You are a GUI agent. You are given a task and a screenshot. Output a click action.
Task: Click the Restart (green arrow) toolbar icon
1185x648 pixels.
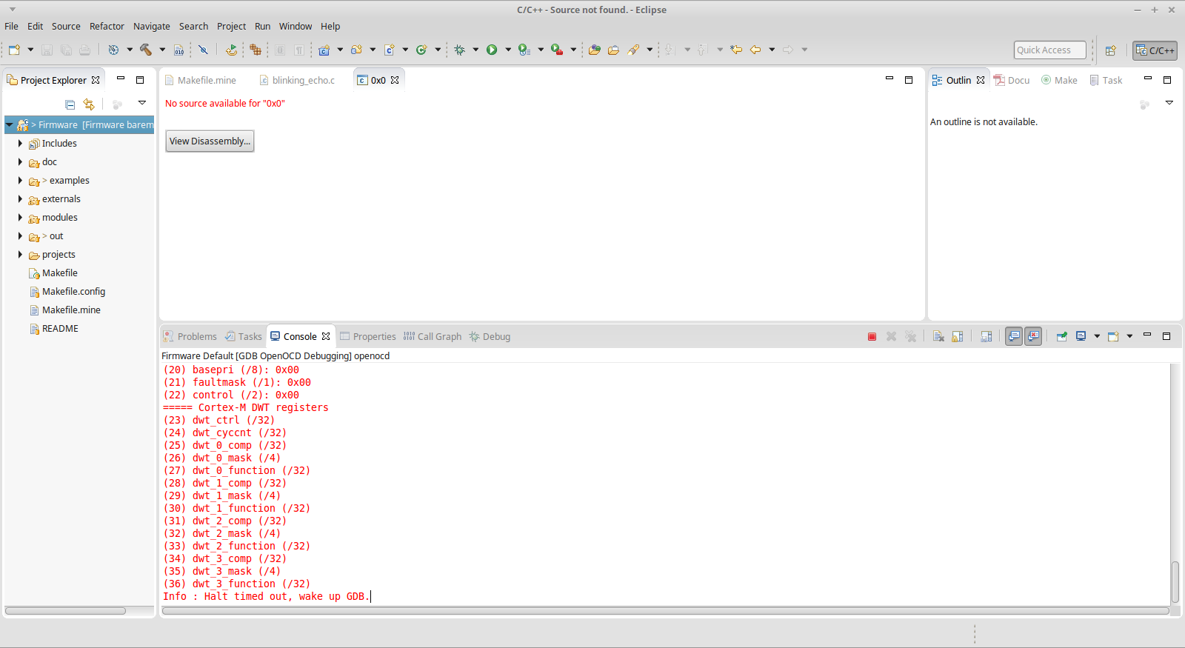pos(231,50)
